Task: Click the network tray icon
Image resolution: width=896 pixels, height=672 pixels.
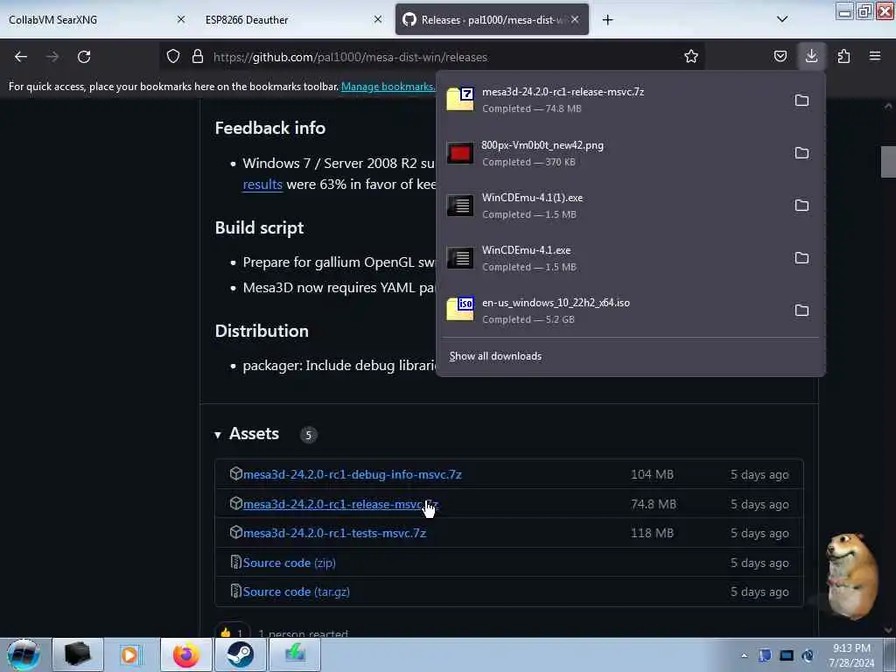Action: (787, 655)
